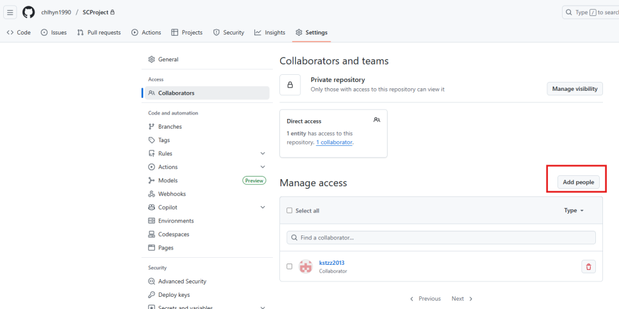Click magnifier icon in Find a collaborator field
This screenshot has width=619, height=309.
pos(294,238)
